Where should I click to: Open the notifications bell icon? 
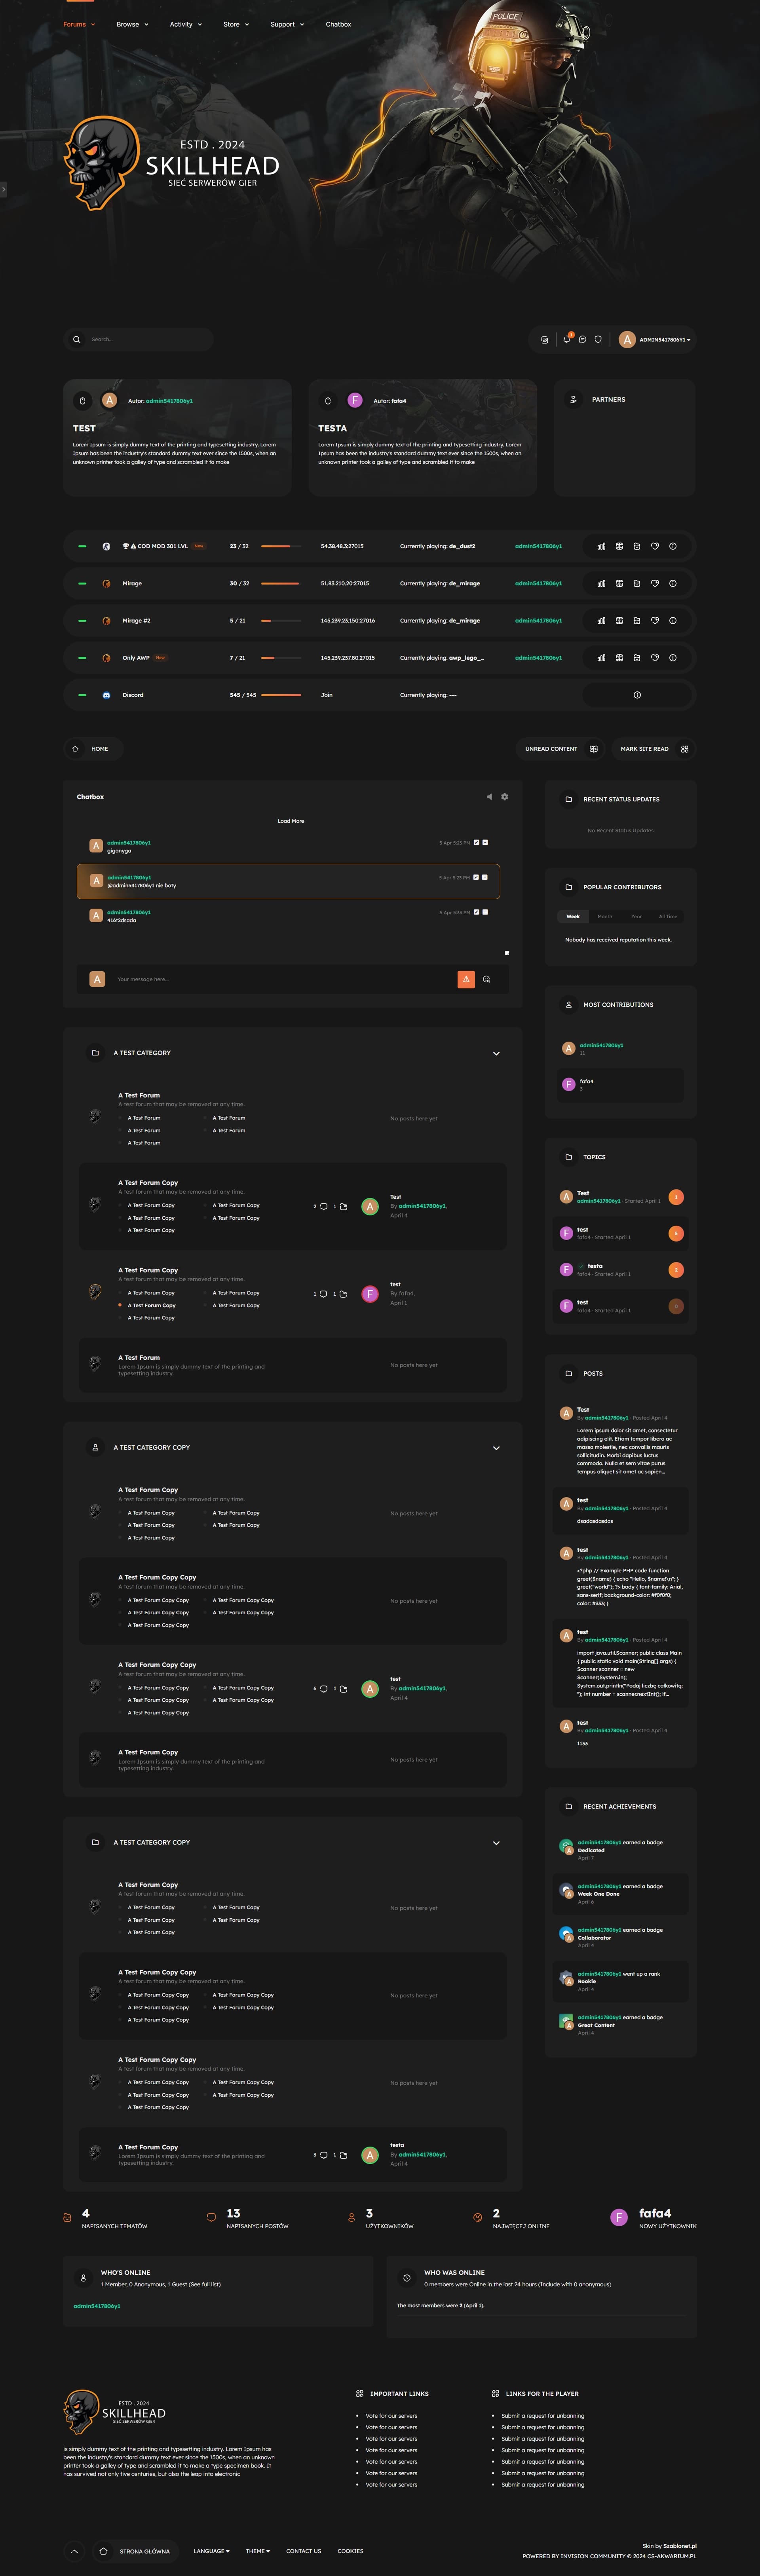pos(566,339)
